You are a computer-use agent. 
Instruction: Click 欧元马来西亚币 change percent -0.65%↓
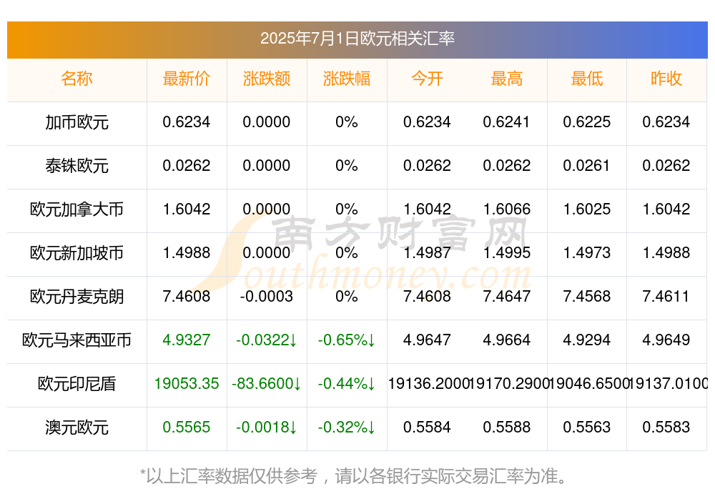click(347, 340)
